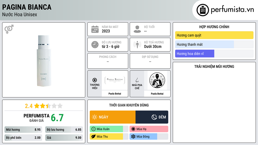Click the 2.4 user rating number
The image size is (258, 145).
coord(29,106)
